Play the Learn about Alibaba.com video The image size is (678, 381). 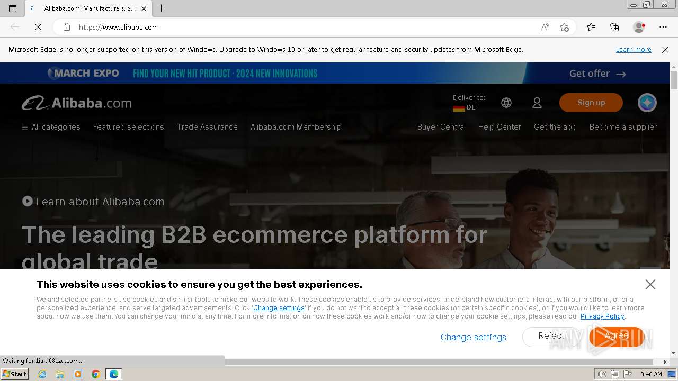(x=93, y=202)
